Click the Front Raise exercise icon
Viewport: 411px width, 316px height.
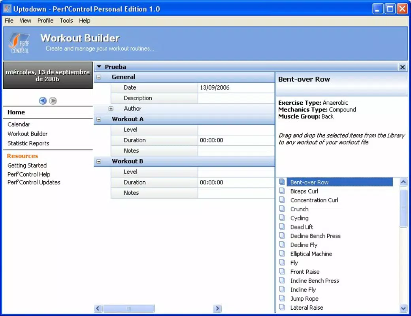pos(282,271)
